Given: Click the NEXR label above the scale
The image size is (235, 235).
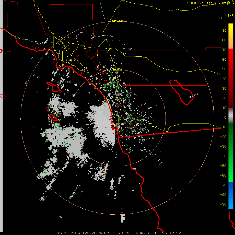Looking at the screenshot, I should point(230,16).
